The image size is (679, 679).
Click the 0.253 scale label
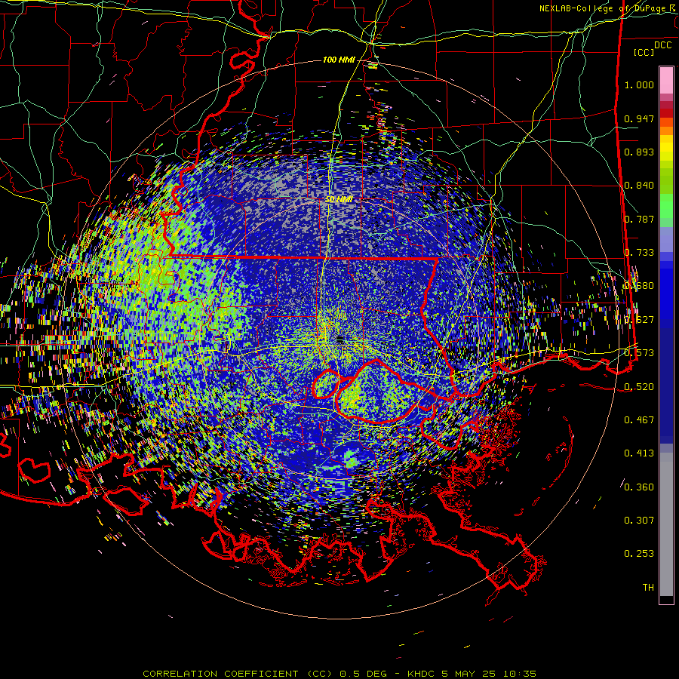(639, 554)
